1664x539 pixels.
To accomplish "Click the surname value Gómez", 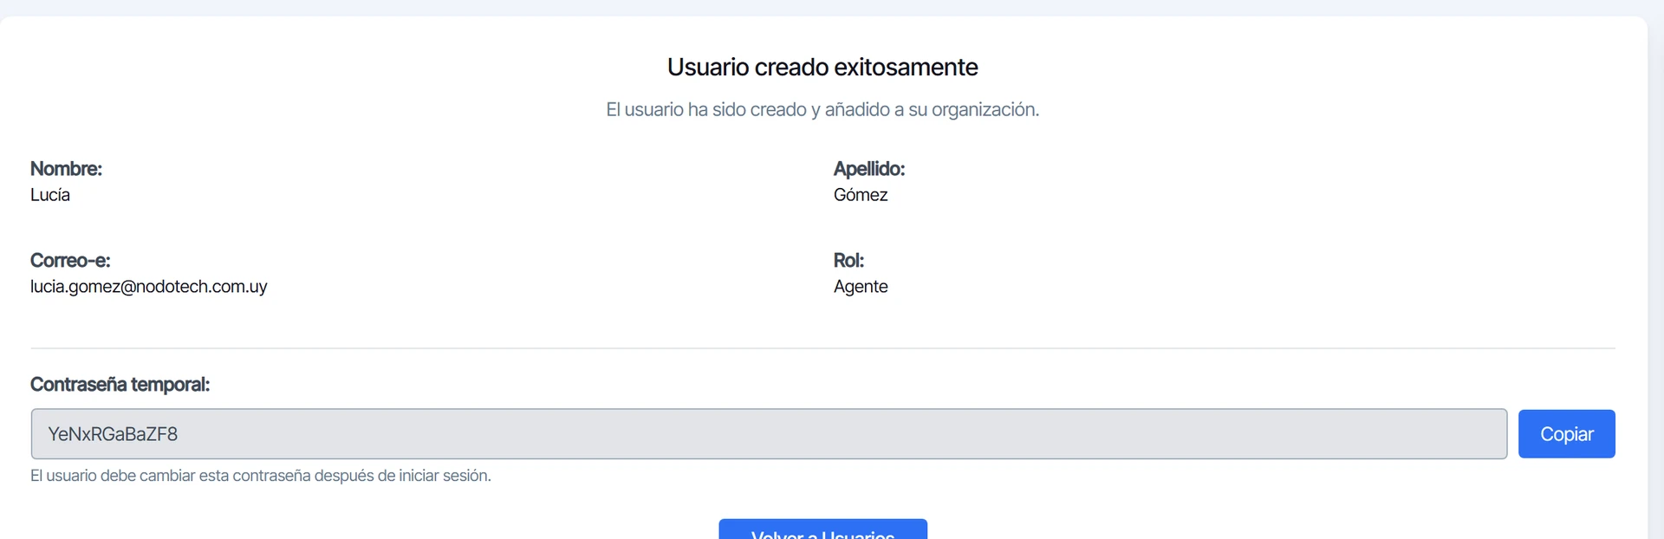I will [x=861, y=195].
